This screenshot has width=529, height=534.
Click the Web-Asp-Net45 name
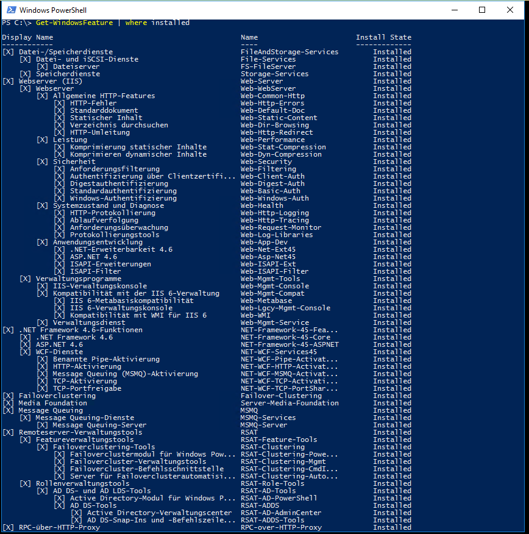click(268, 257)
